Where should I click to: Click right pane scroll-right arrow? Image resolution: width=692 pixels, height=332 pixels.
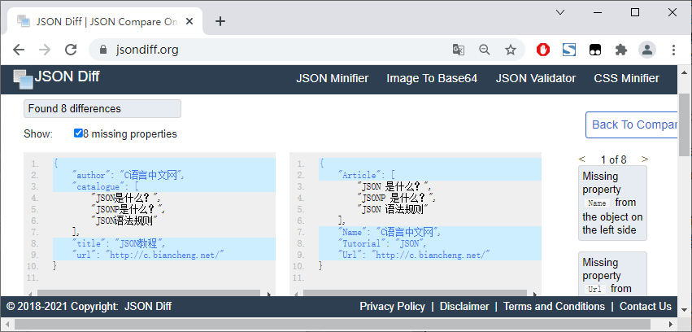[x=535, y=293]
